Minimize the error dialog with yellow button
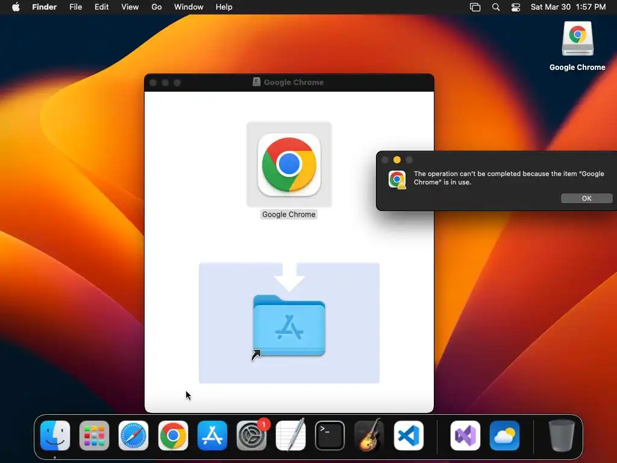 (397, 160)
